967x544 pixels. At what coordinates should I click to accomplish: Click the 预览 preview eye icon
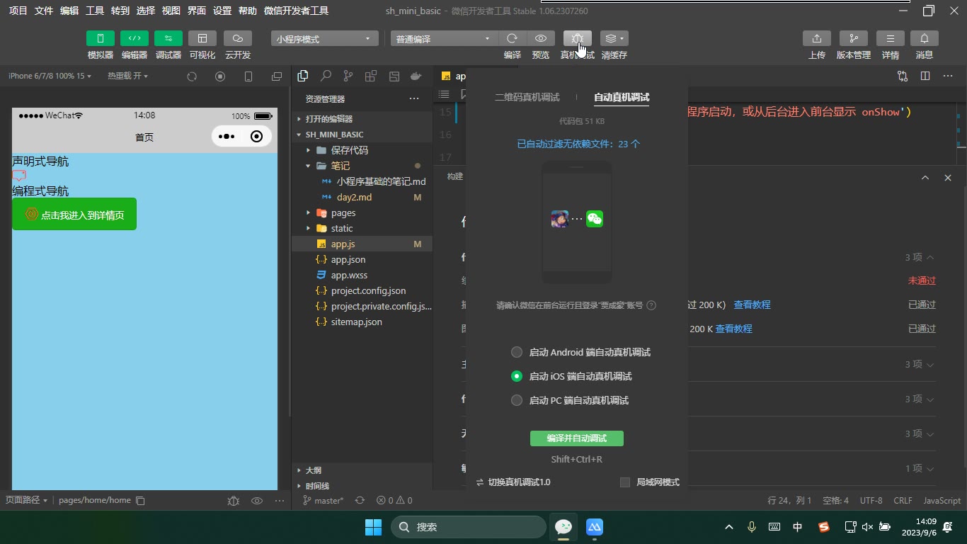[541, 38]
